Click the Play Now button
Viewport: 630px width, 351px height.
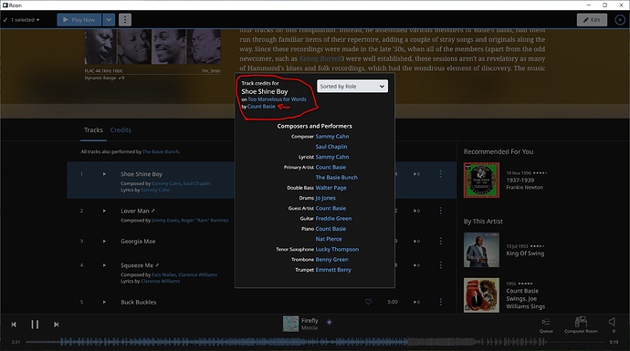(79, 20)
